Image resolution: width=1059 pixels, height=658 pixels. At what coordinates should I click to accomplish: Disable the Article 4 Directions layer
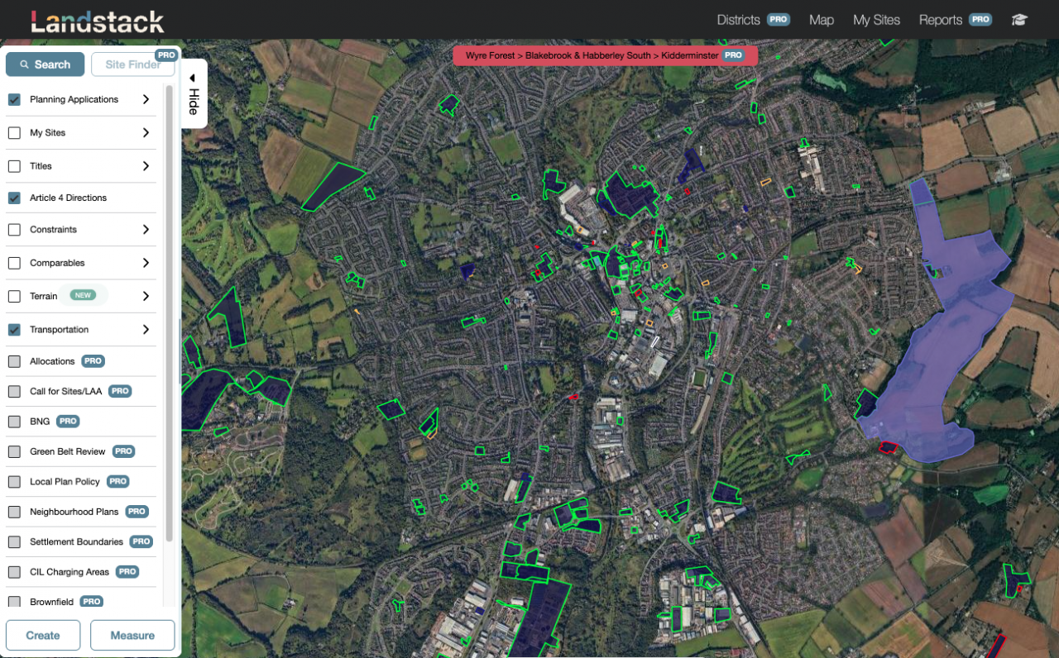14,198
